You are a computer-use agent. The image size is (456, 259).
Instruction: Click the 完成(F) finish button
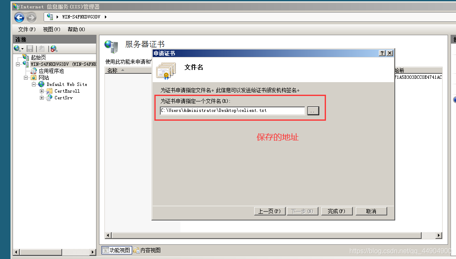coord(337,211)
